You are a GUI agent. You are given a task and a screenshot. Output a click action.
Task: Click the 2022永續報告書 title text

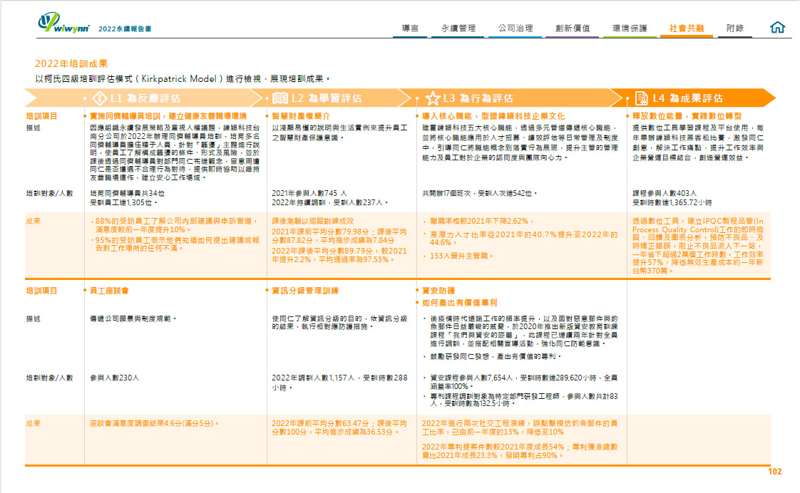tap(125, 29)
